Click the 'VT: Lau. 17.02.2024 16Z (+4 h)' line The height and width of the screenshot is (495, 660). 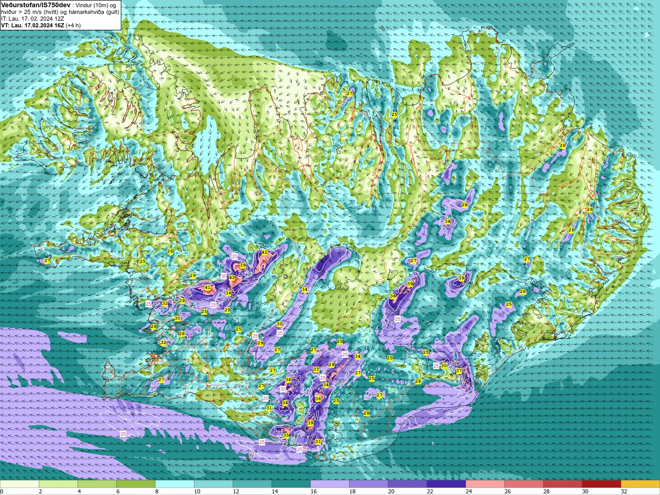coord(41,25)
